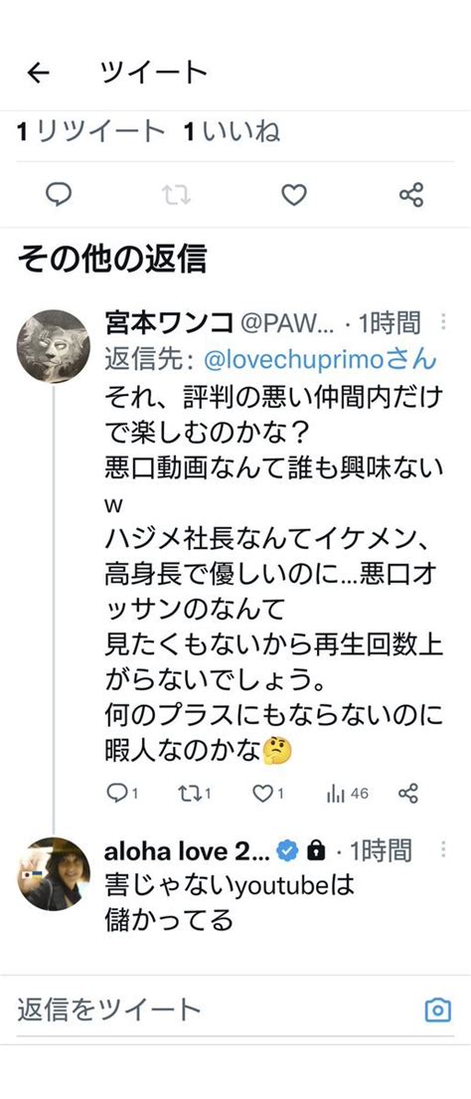Open 宮本ワンコ's profile avatar

(x=54, y=346)
